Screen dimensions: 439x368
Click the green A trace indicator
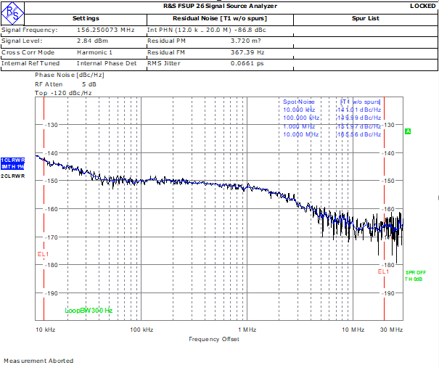408,131
